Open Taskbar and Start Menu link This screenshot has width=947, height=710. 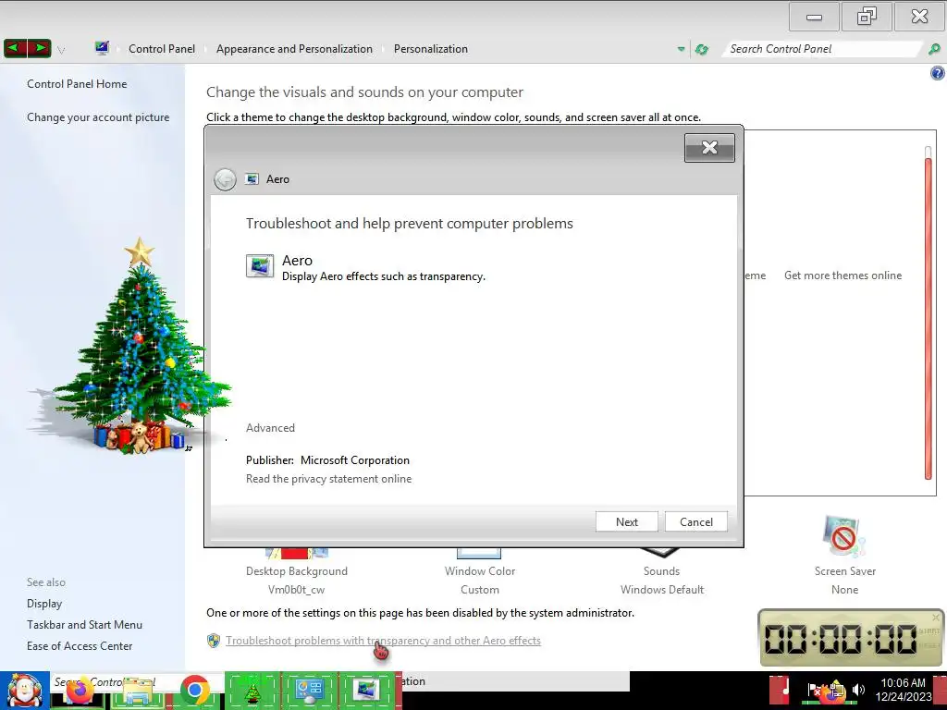coord(84,625)
